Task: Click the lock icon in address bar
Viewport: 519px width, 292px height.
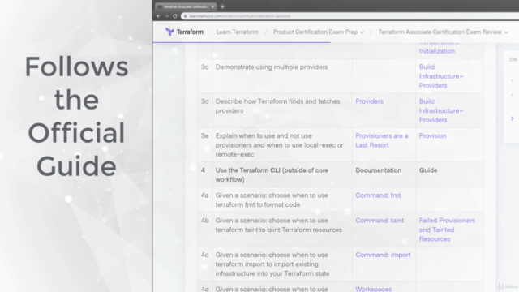Action: click(185, 16)
